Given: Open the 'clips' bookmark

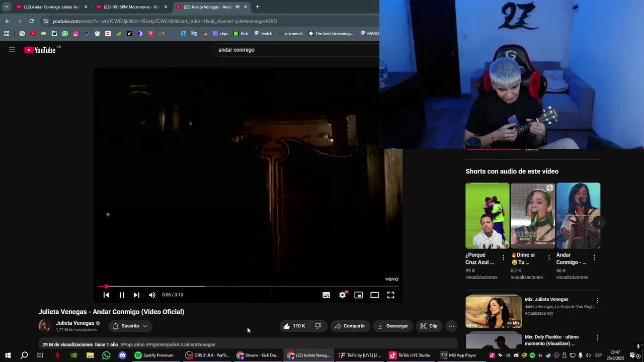Looking at the screenshot, I should click(x=220, y=34).
